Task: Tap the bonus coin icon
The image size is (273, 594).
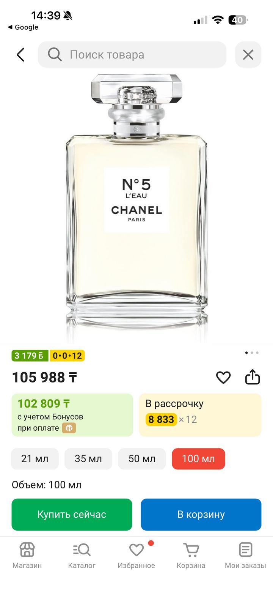Action: pyautogui.click(x=69, y=428)
